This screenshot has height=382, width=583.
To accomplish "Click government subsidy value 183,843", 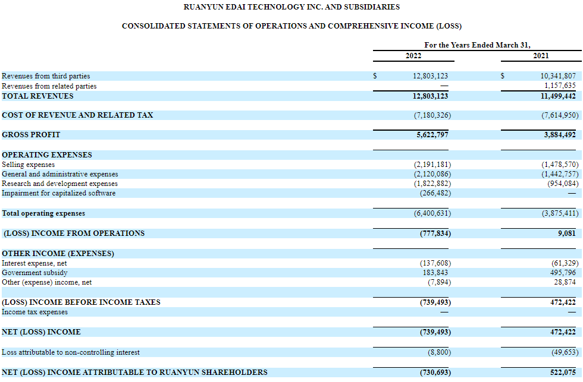I will click(x=435, y=273).
